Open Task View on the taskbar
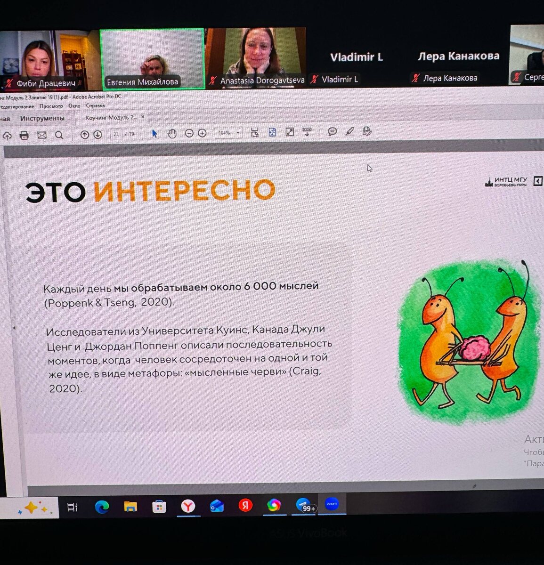The image size is (544, 565). point(73,508)
